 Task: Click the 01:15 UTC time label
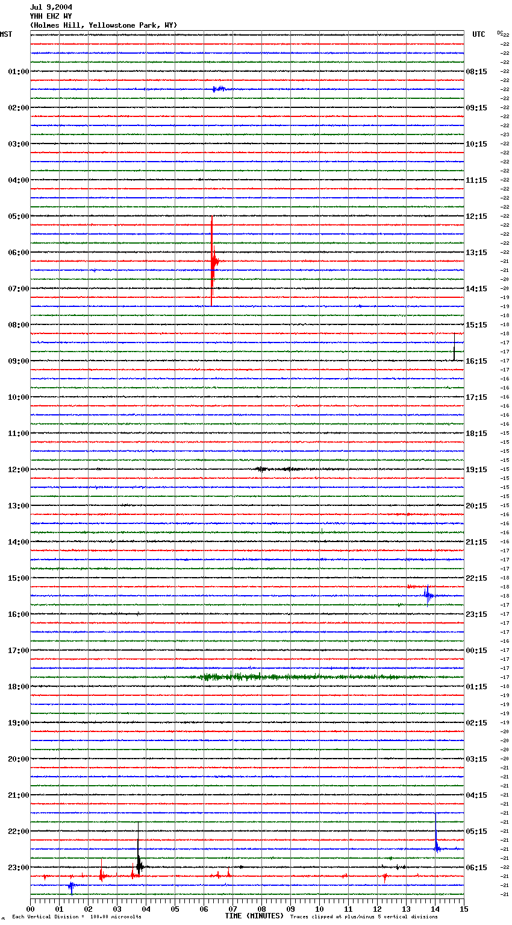476,687
